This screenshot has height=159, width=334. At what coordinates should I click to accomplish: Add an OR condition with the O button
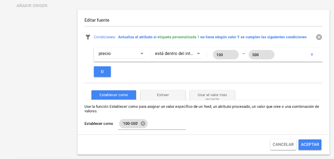click(x=102, y=72)
